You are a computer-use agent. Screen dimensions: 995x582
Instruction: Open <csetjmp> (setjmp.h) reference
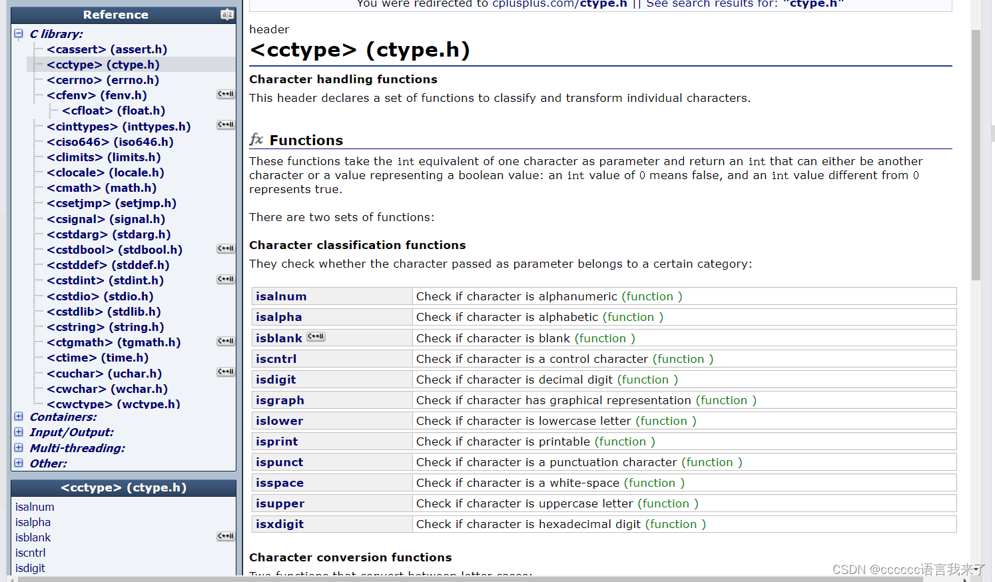112,203
